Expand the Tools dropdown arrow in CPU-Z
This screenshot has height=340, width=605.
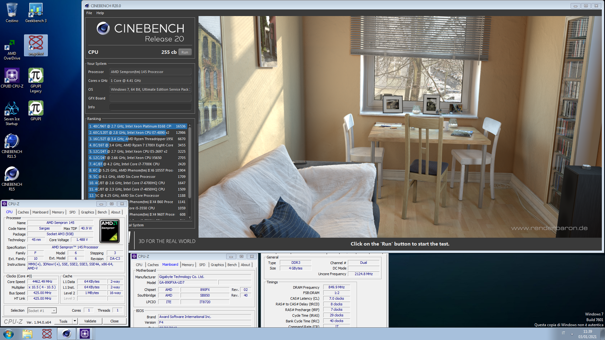[x=75, y=321]
